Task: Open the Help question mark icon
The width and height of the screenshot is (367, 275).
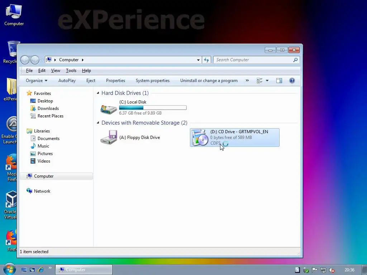Action: pyautogui.click(x=292, y=81)
